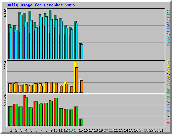
Task: Click the 'Hits' legend label
Action: (x=168, y=14)
